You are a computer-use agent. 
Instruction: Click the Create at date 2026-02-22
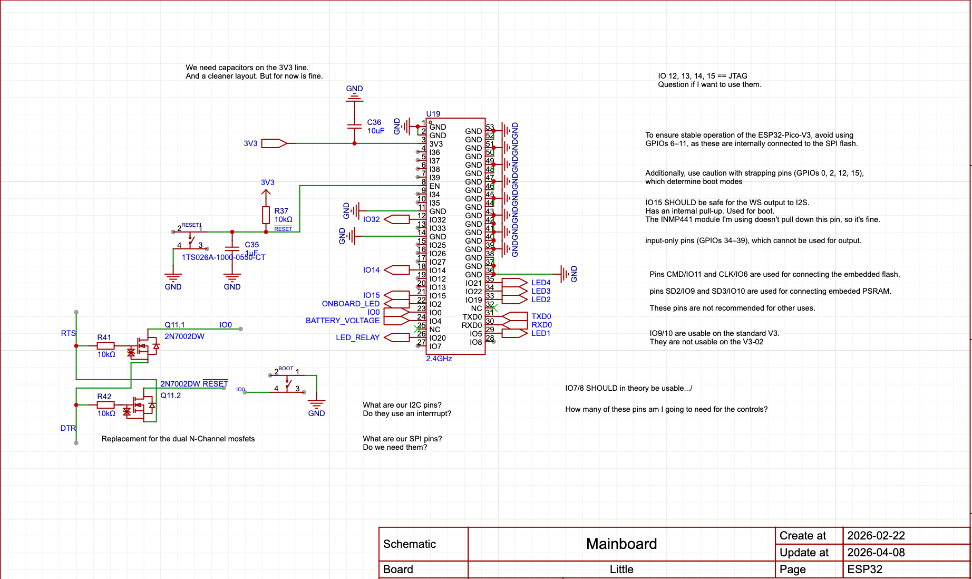876,536
